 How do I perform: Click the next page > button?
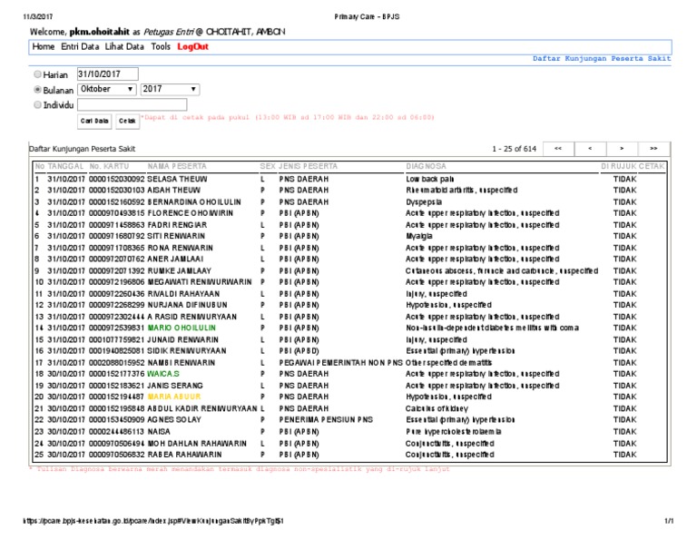click(x=622, y=147)
